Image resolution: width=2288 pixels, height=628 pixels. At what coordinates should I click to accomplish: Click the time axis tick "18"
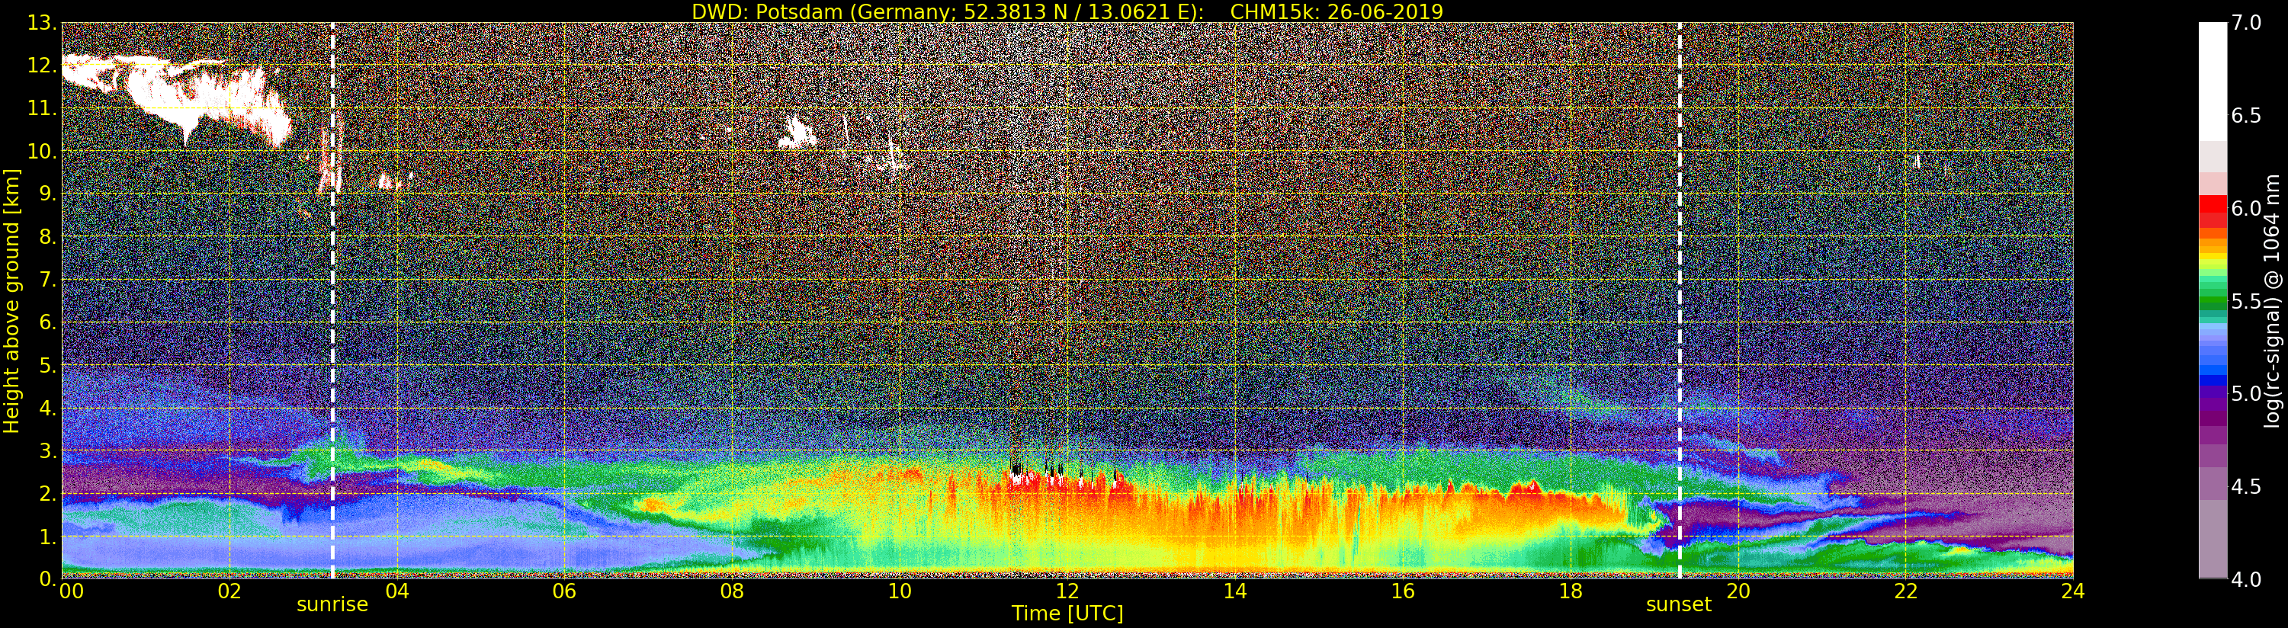1571,591
